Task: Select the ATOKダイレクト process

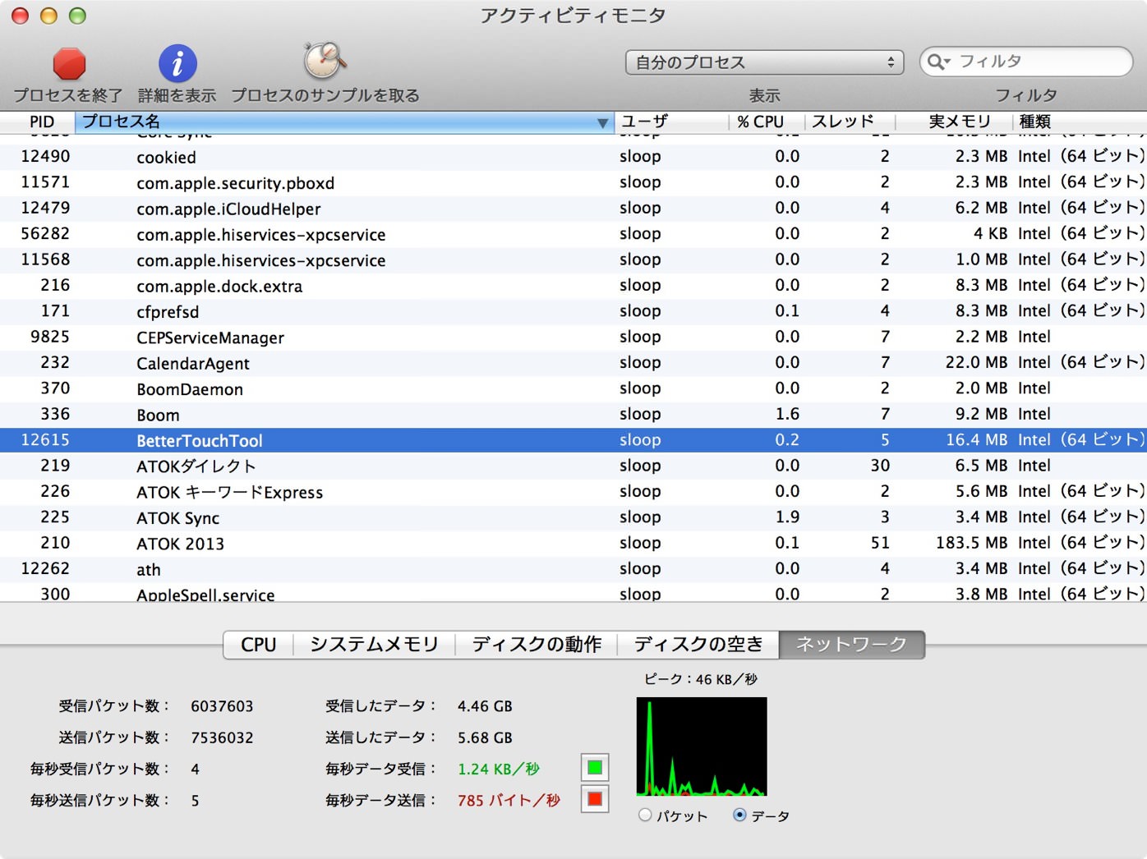Action: [573, 466]
